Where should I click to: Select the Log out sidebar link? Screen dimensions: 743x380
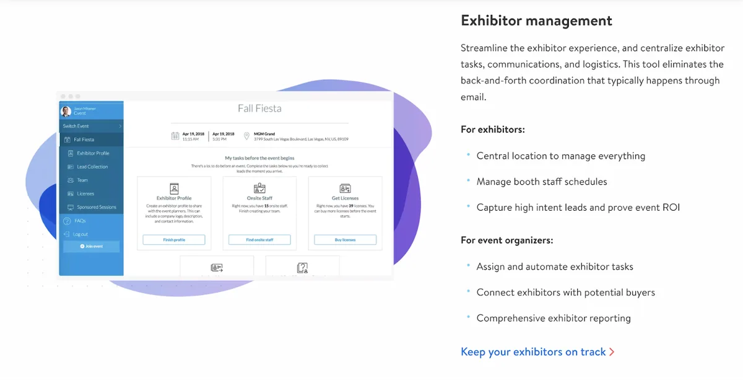(x=80, y=234)
